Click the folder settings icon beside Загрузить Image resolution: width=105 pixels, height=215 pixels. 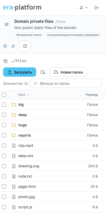click(43, 72)
